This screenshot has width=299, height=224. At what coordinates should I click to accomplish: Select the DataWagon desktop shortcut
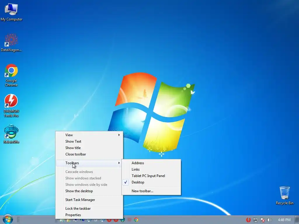[x=11, y=43]
